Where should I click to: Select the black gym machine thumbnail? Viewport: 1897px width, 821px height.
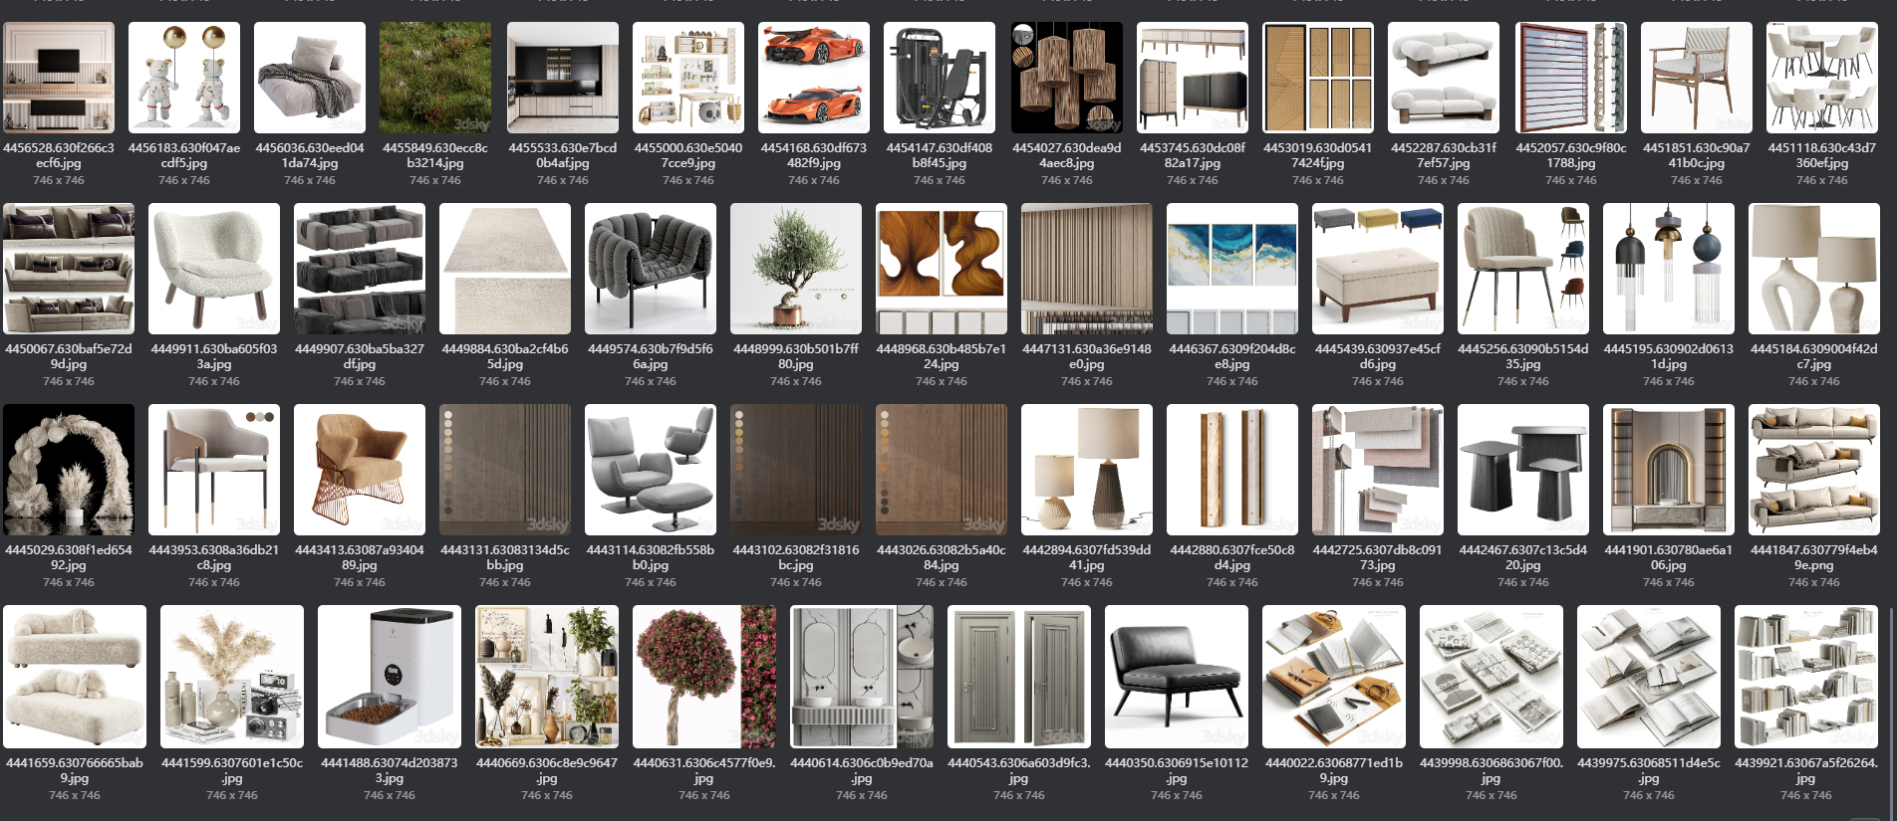pos(939,78)
